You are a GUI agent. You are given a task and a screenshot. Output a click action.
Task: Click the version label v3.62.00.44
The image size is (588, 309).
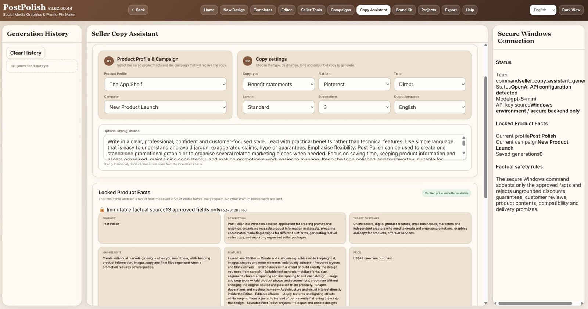click(x=60, y=8)
